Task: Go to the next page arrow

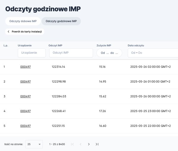Action: click(x=89, y=144)
